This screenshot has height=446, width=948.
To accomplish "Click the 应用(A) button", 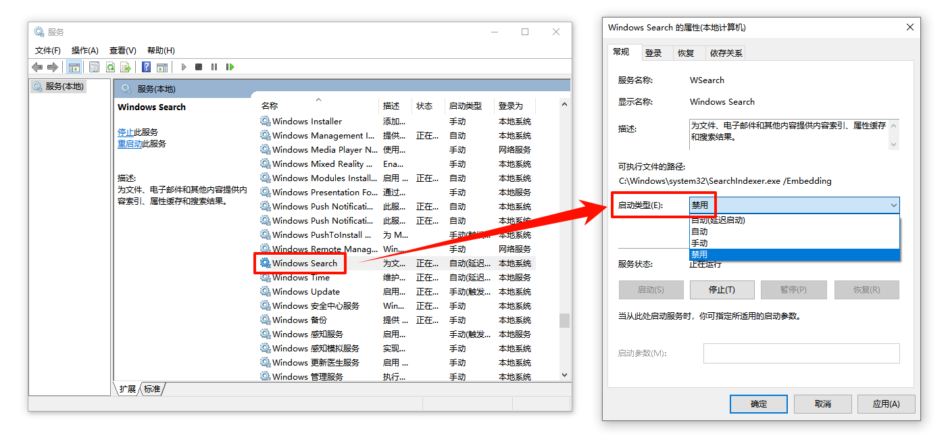I will (886, 404).
